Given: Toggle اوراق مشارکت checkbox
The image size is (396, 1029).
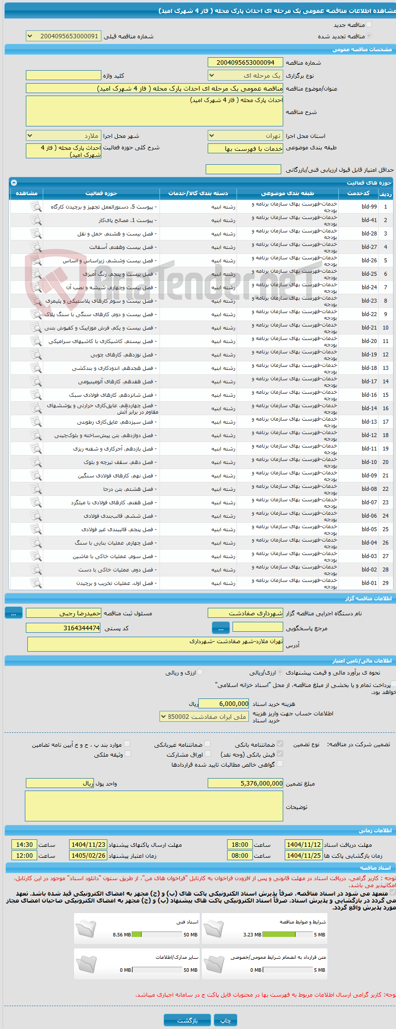Looking at the screenshot, I should pos(208,754).
